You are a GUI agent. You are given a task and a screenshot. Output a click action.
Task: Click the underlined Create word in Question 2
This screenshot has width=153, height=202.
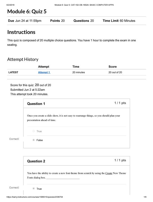109,173
